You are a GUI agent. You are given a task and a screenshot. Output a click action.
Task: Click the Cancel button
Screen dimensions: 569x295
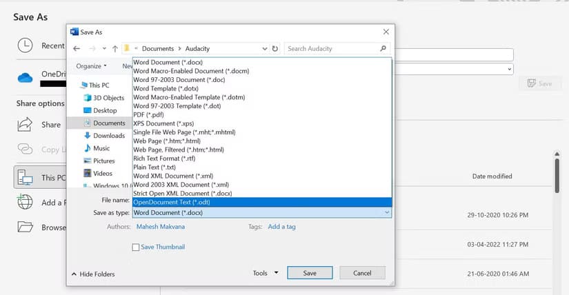tap(362, 273)
